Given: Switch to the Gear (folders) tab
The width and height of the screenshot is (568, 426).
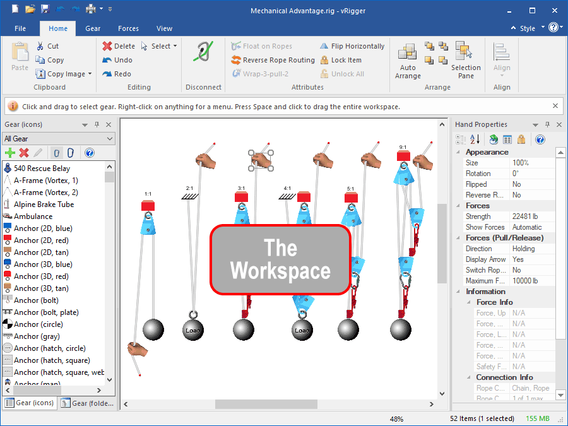Looking at the screenshot, I should (88, 403).
